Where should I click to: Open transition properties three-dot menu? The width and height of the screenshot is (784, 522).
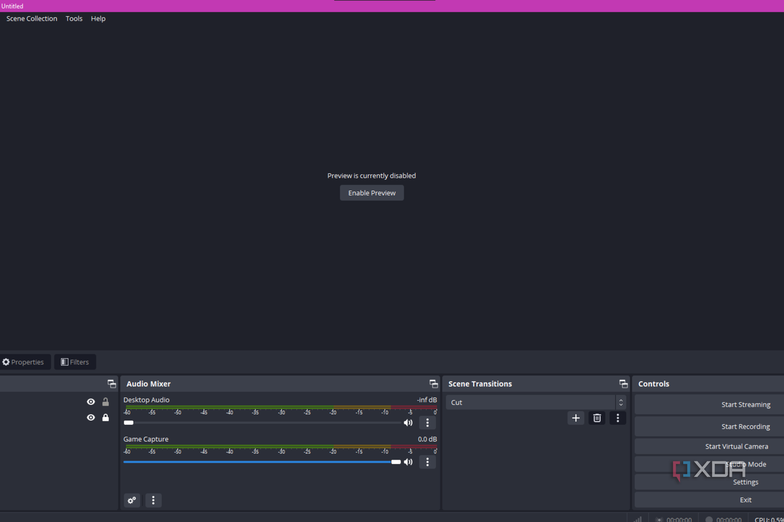coord(617,418)
